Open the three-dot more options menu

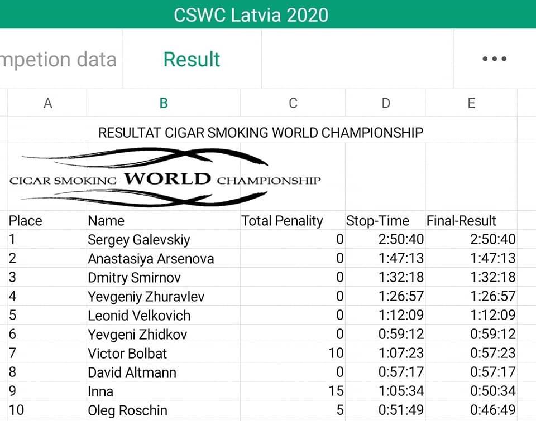coord(494,59)
